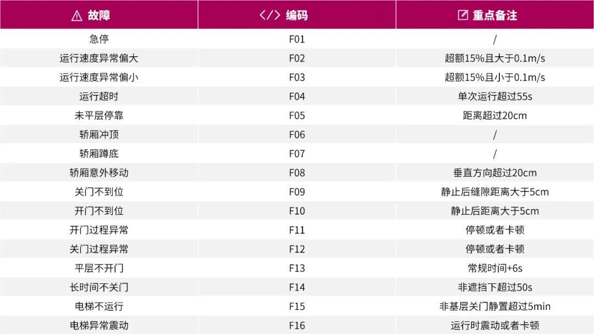
Task: Select the 长时间不关门 fault cell
Action: [x=99, y=287]
